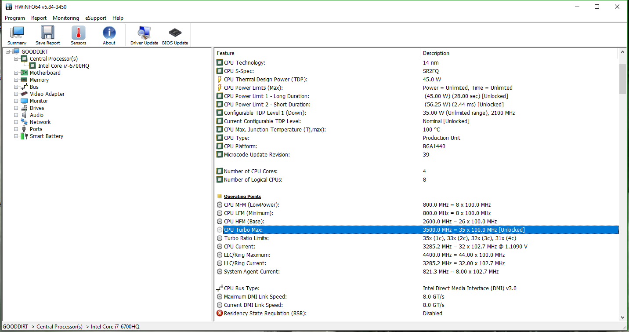The width and height of the screenshot is (629, 332).
Task: Click the Central Processor(s) chip icon
Action: pos(24,59)
